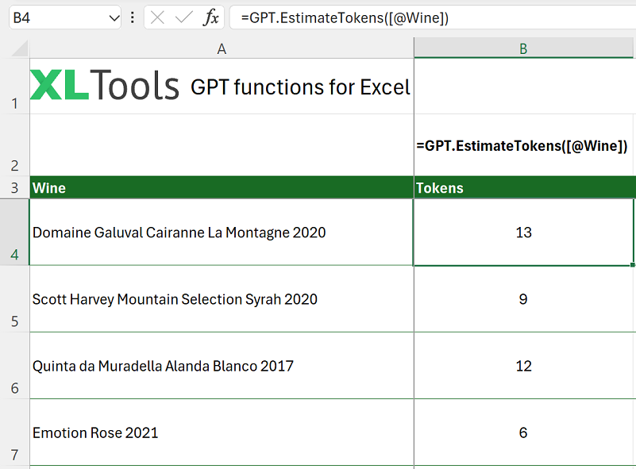Screen dimensions: 636x469
Task: Click column header A to select column
Action: [x=221, y=48]
